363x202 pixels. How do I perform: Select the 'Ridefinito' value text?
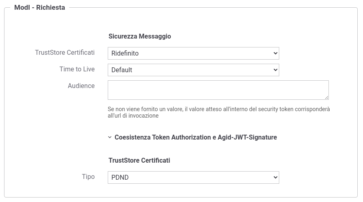[125, 54]
